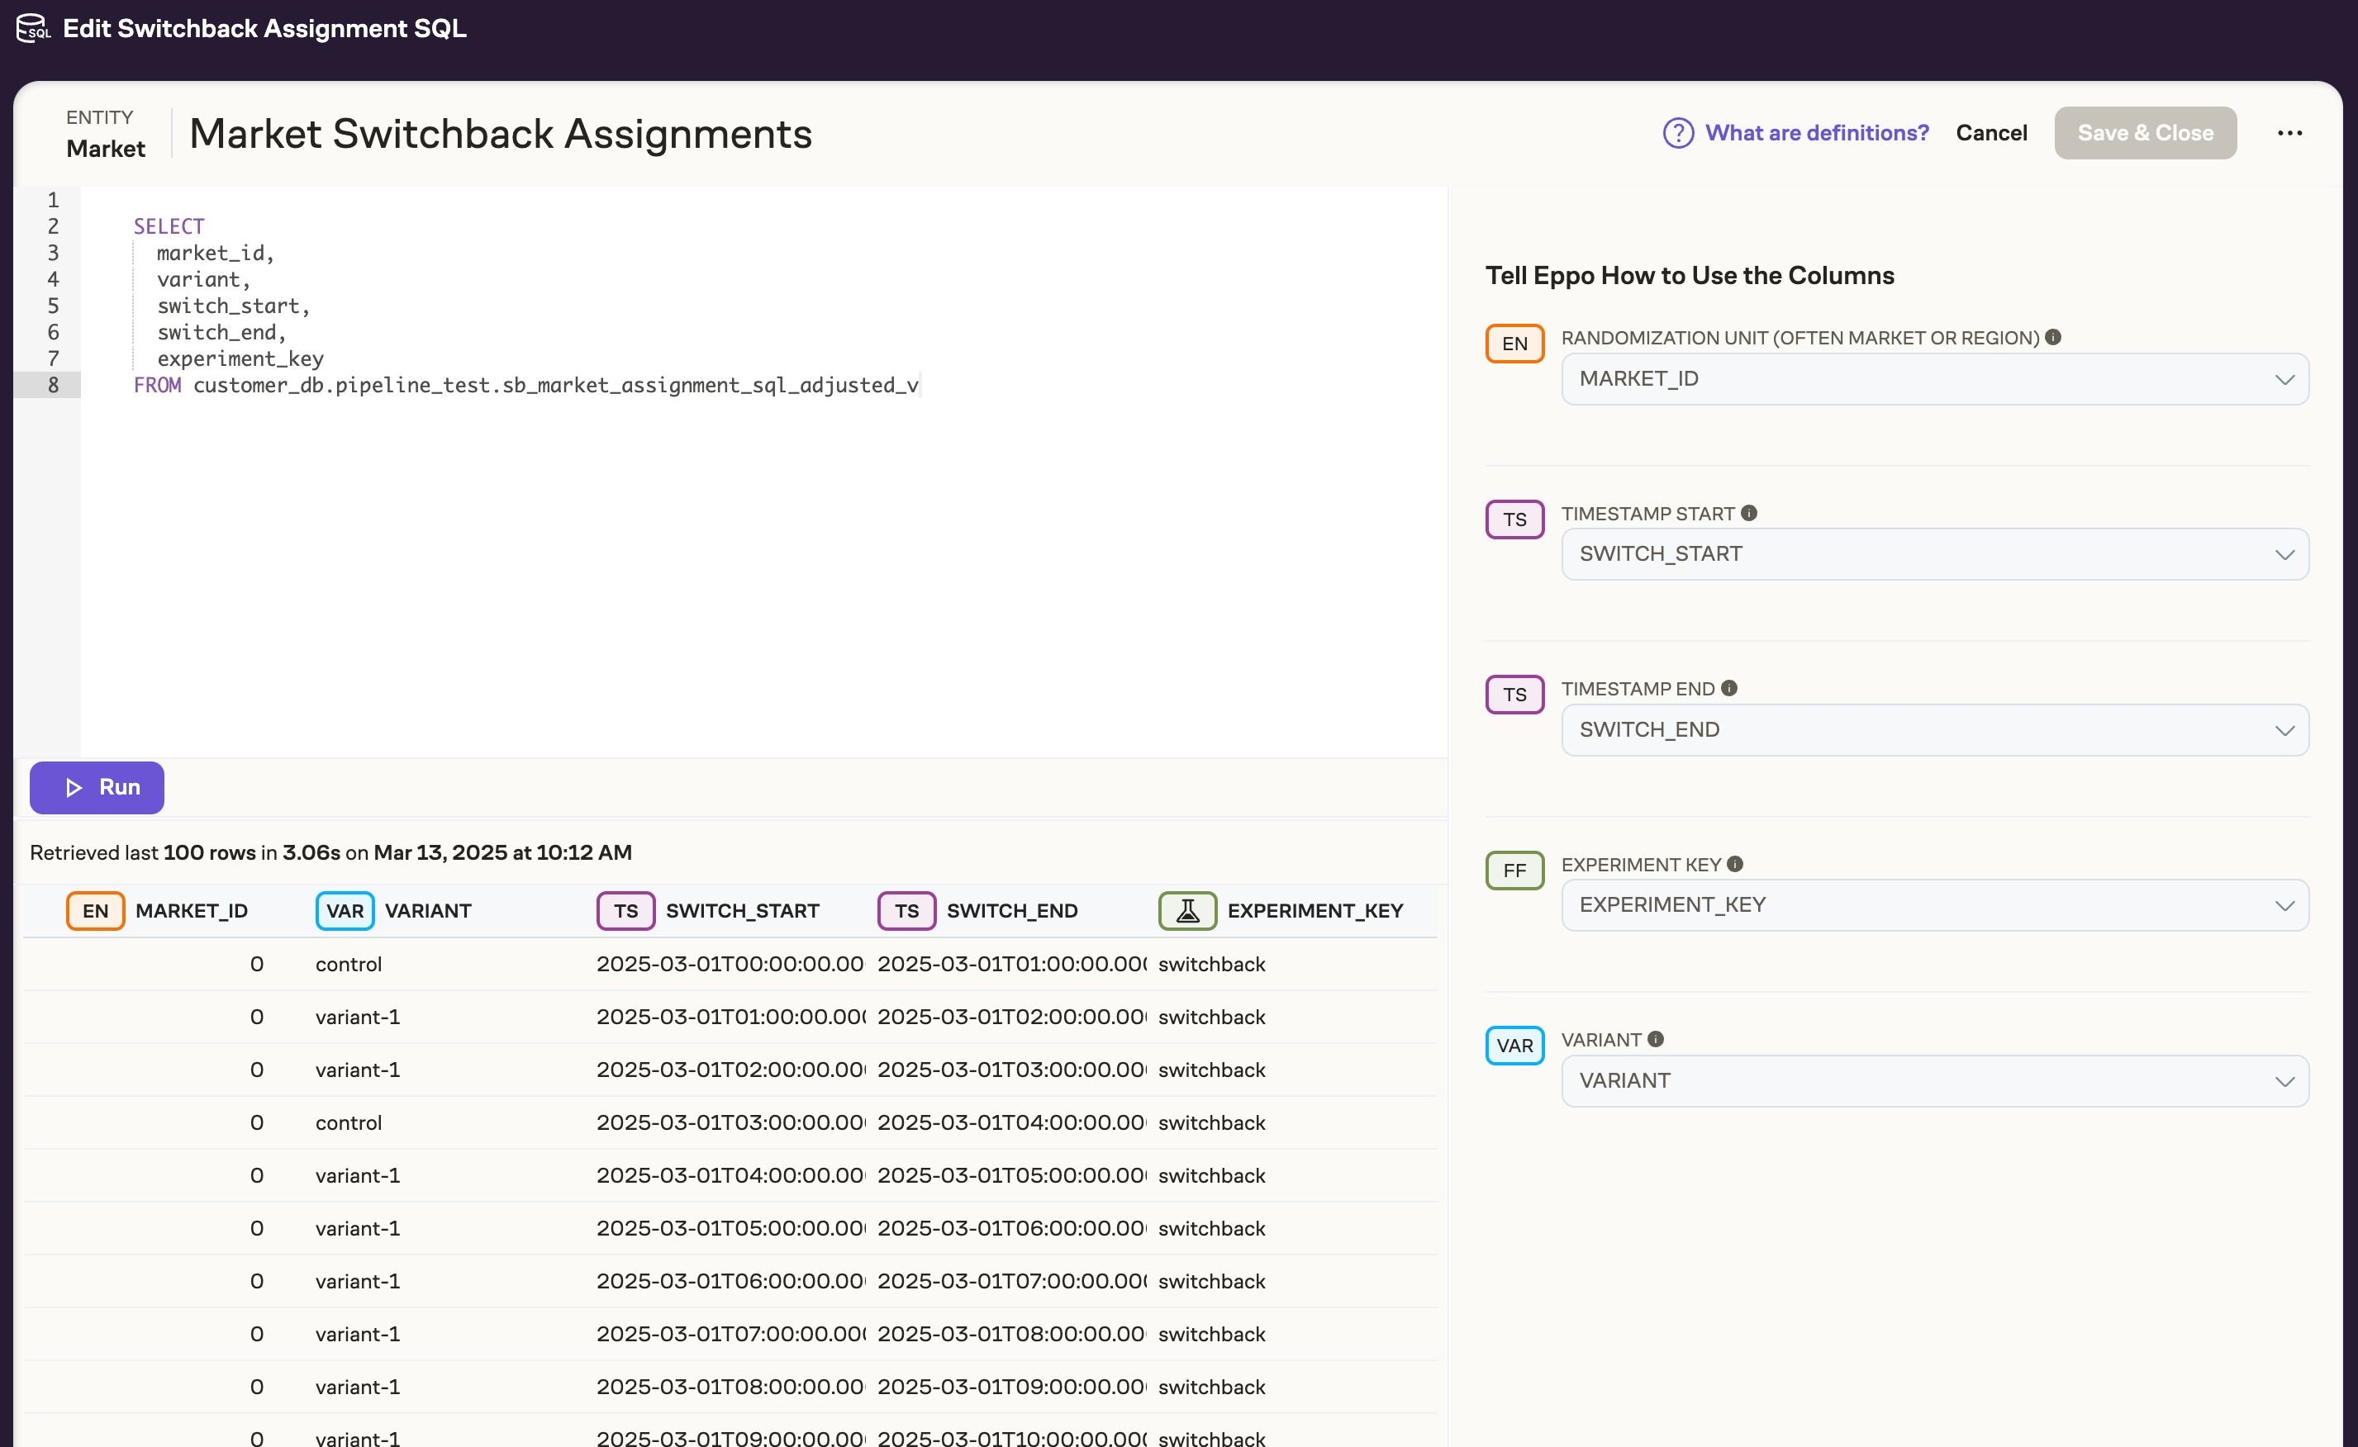Click the EN badge beside Randomization Unit
Viewport: 2358px width, 1447px height.
pyautogui.click(x=1514, y=343)
